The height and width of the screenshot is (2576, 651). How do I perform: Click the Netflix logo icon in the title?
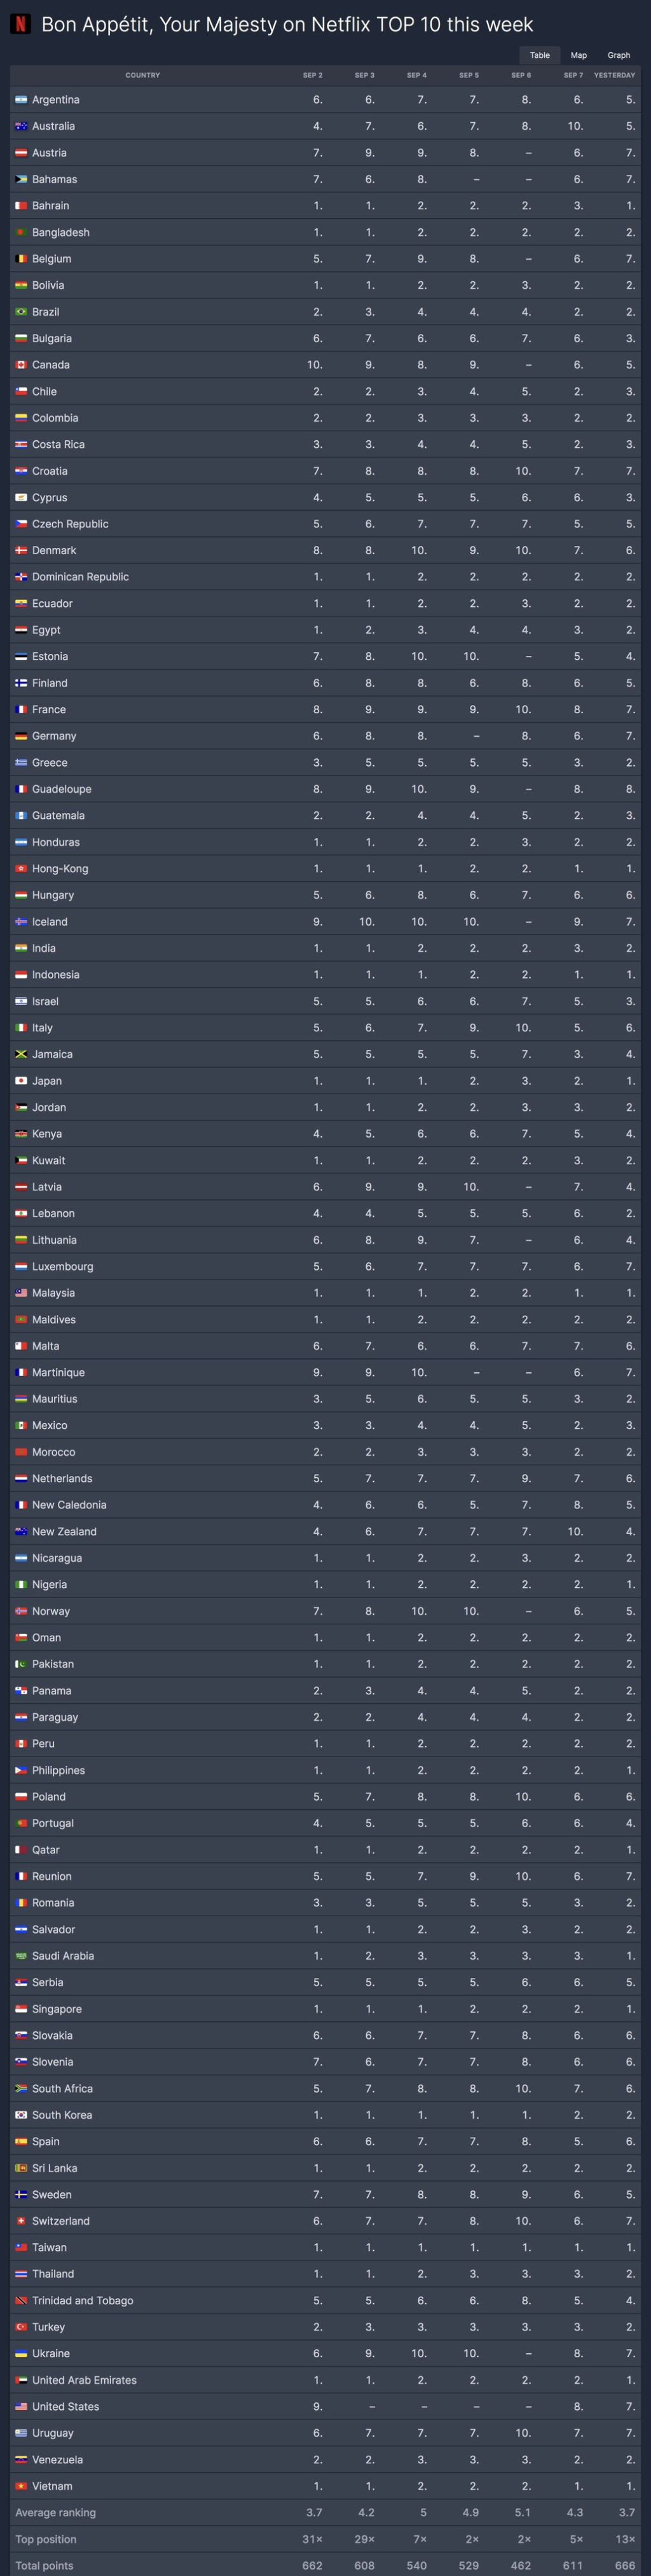[20, 24]
